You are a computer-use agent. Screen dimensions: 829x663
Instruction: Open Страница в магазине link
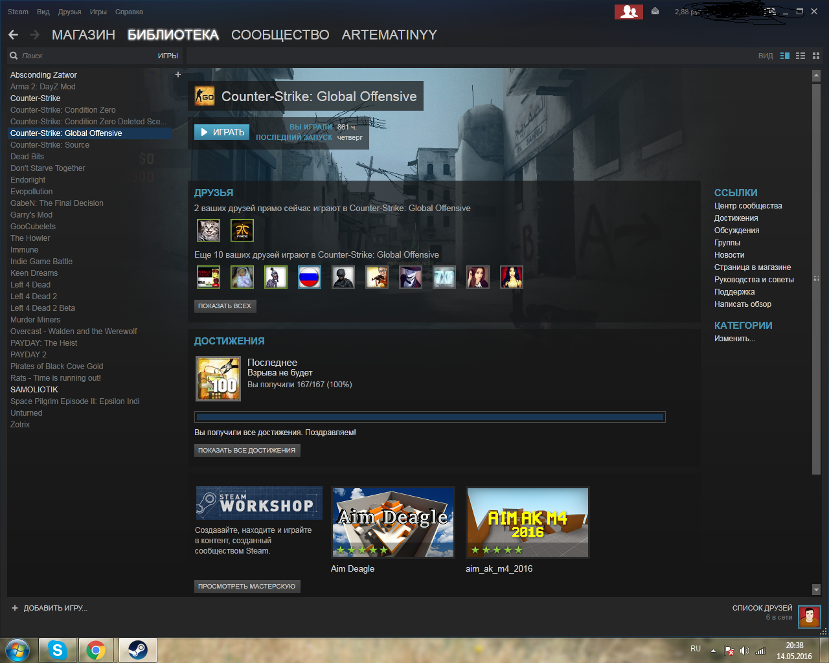[x=753, y=267]
